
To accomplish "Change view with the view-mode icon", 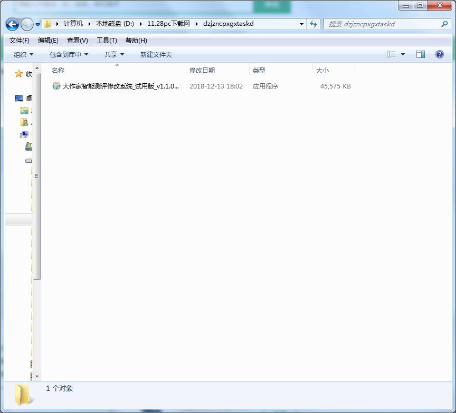I will [392, 54].
